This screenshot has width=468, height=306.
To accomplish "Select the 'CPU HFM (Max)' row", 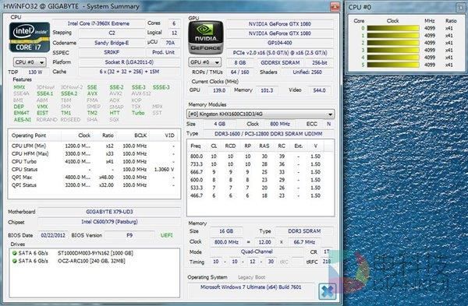I will pos(94,153).
